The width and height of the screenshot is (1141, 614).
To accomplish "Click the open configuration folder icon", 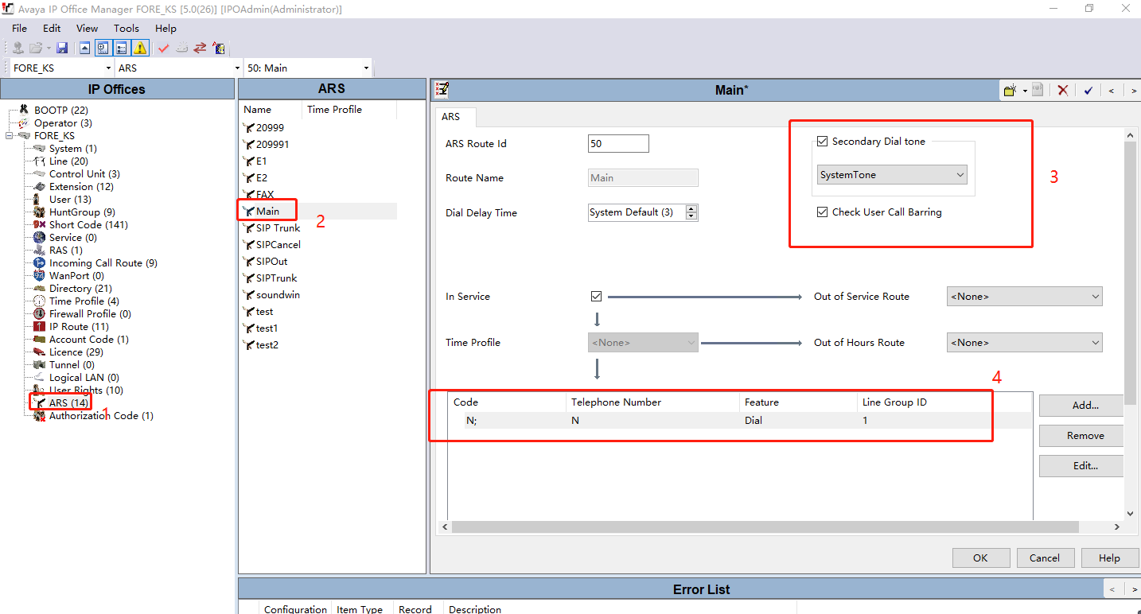I will (x=35, y=48).
